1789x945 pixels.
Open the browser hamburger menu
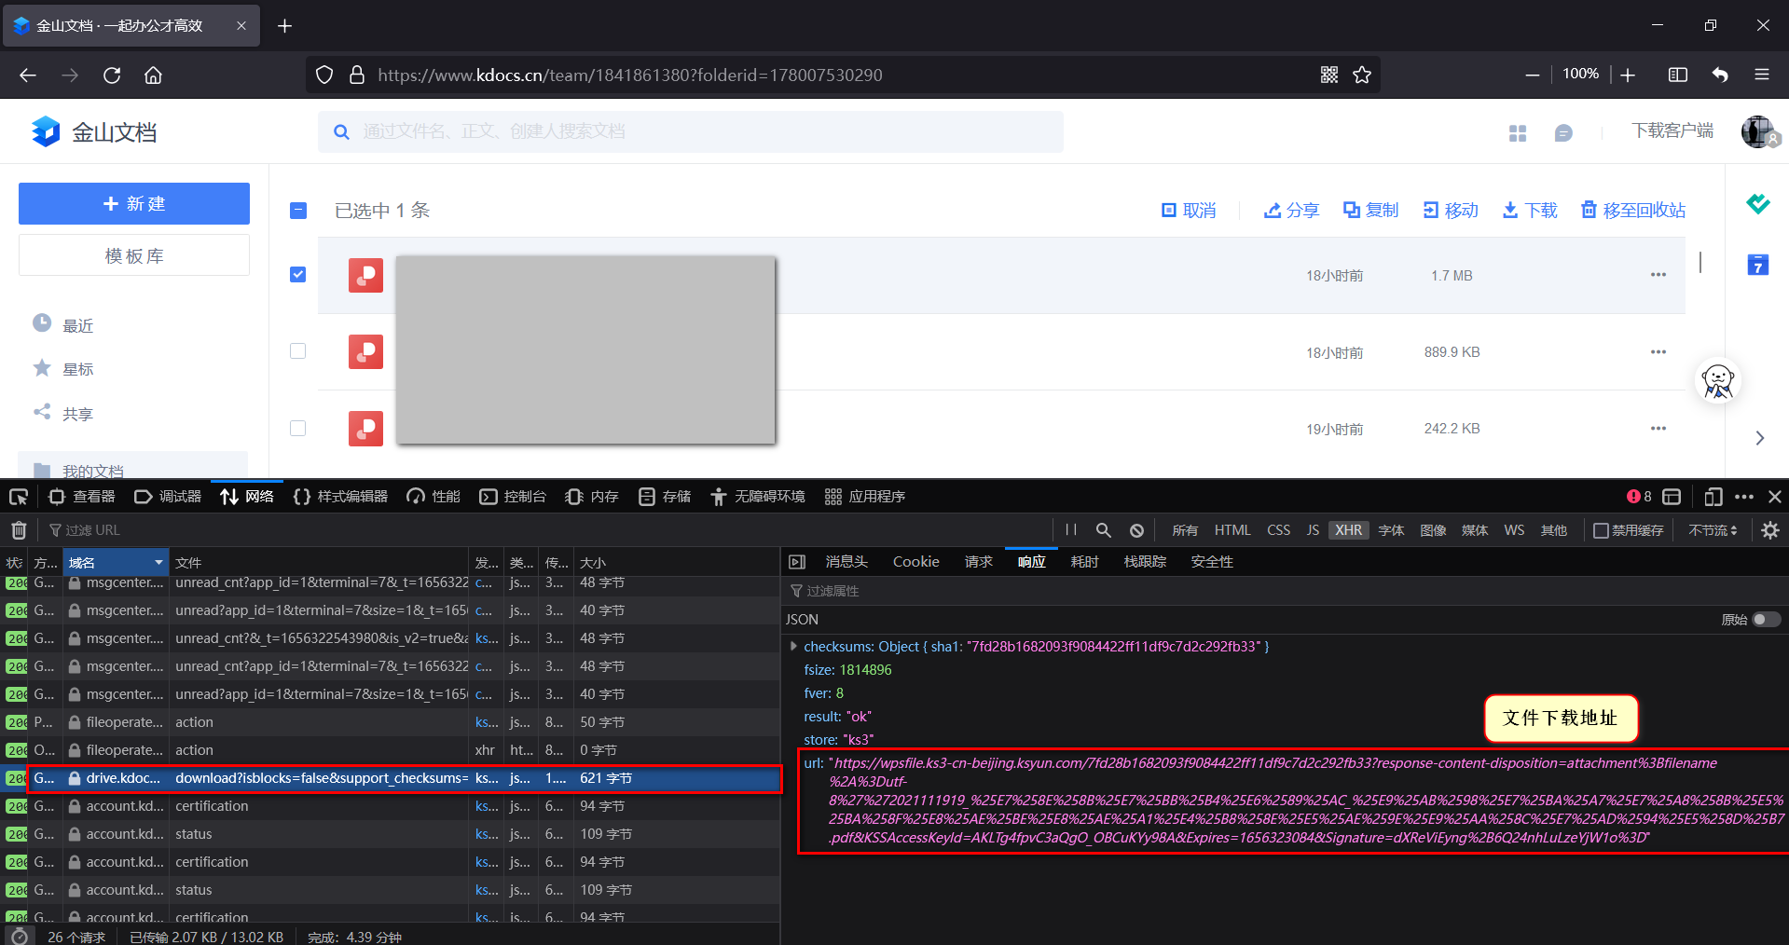click(x=1761, y=75)
